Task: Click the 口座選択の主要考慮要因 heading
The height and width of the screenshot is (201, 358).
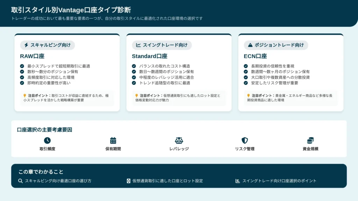Action: 44,130
